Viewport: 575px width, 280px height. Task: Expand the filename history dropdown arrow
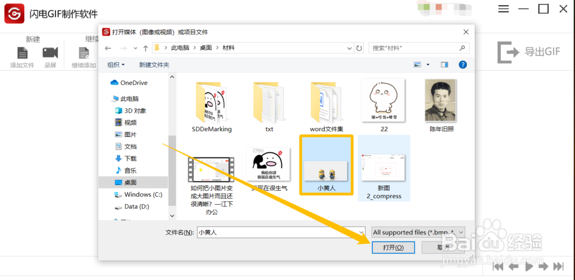pos(362,232)
